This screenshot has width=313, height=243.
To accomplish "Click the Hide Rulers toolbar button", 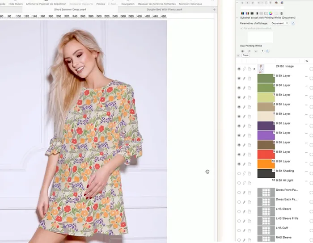I will tap(15, 4).
